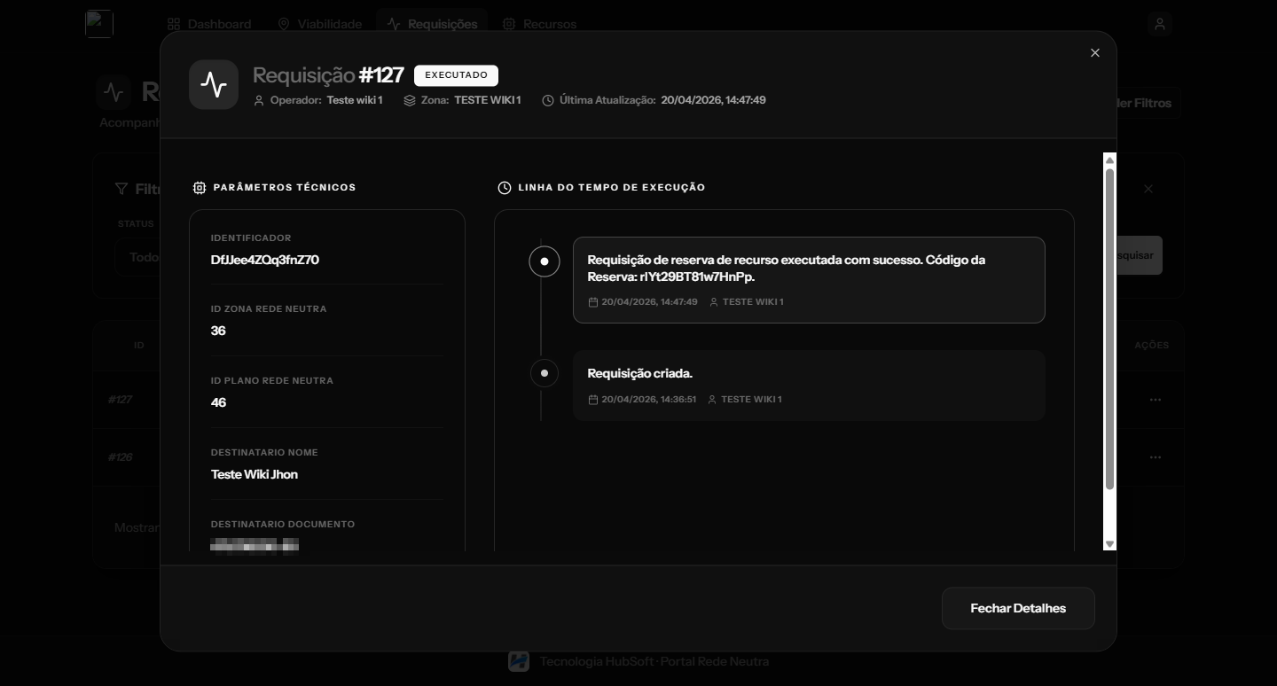
Task: Open the Requisições tab in top navigation
Action: 432,24
